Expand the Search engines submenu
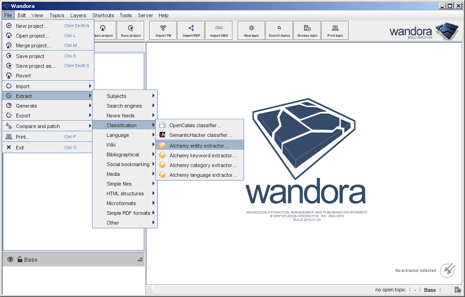465x297 pixels. (x=125, y=106)
